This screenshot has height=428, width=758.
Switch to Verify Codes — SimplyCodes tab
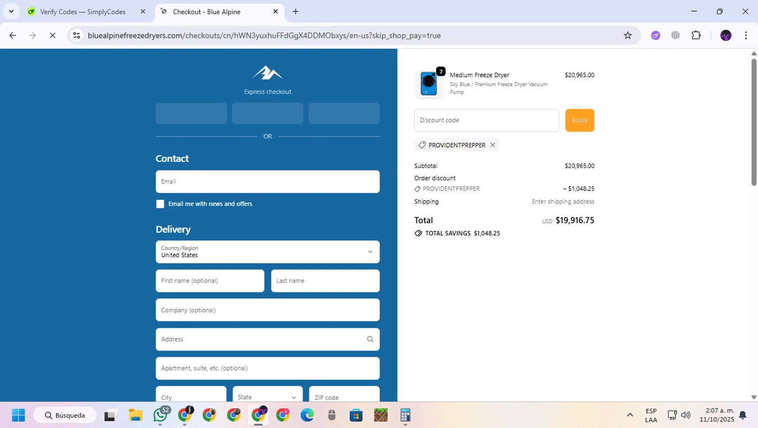click(83, 12)
